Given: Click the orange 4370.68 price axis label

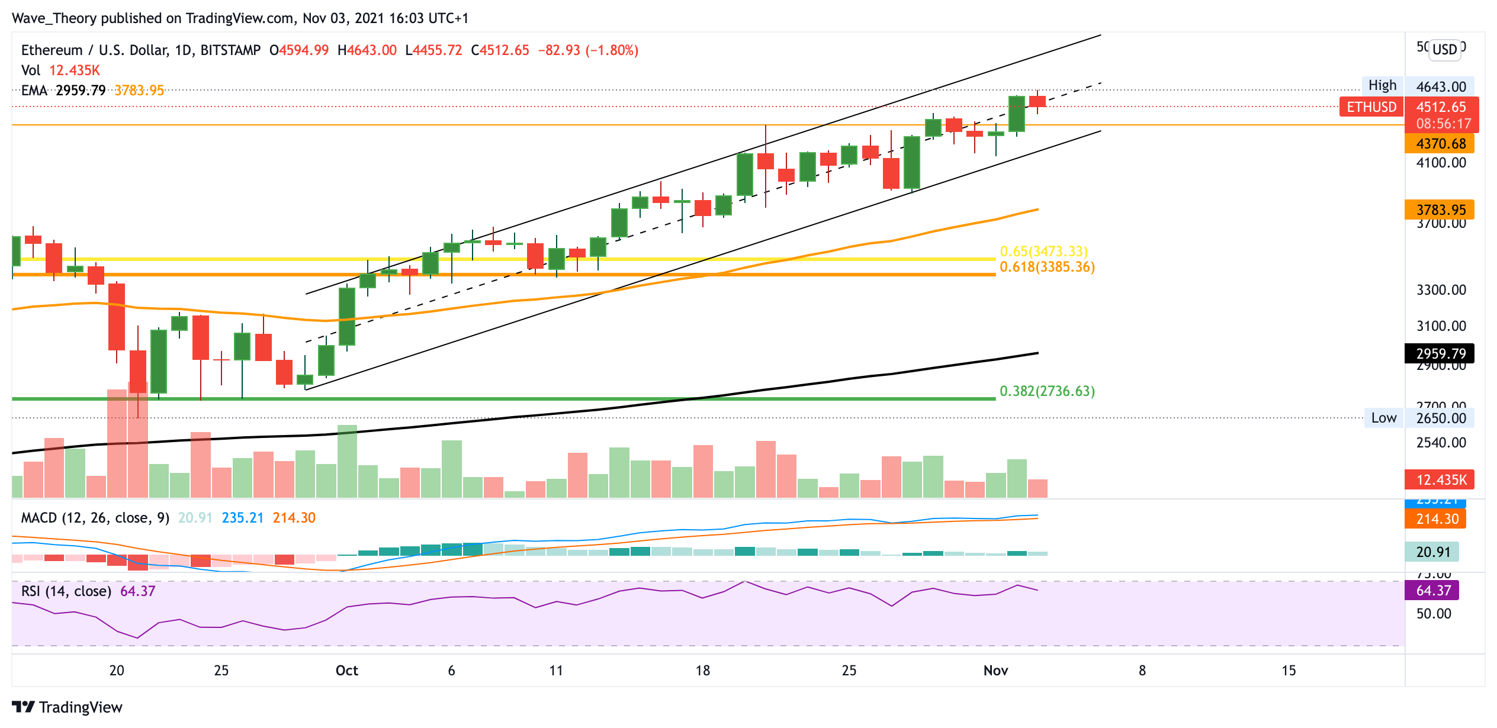Looking at the screenshot, I should [x=1440, y=144].
